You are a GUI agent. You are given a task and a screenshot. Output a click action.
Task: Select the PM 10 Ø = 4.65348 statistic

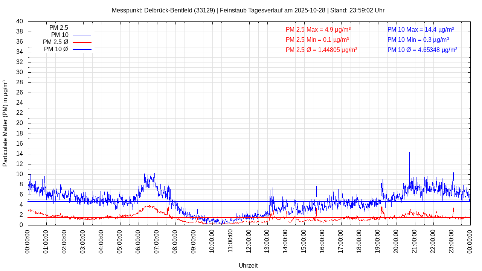422,50
